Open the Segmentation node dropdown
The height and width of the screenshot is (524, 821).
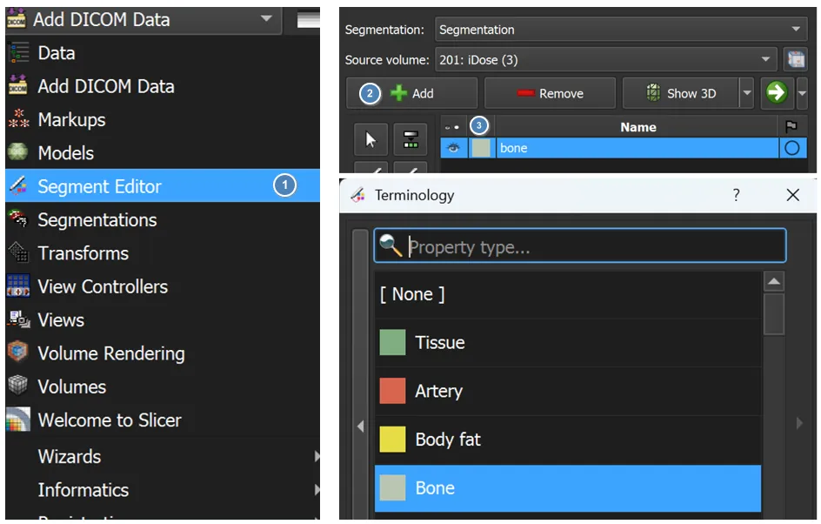point(622,30)
